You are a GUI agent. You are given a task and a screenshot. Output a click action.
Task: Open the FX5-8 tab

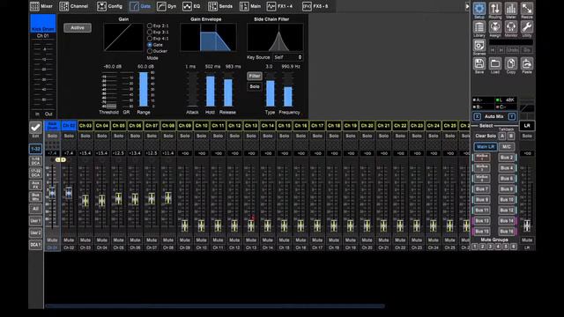(x=315, y=6)
